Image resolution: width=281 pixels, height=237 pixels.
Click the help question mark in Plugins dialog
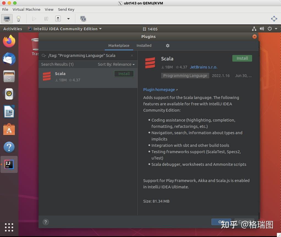(x=46, y=222)
